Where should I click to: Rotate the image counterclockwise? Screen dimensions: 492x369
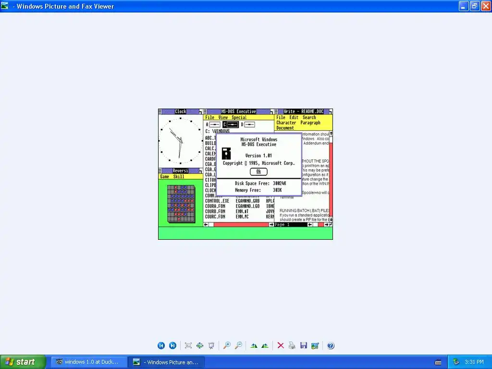click(265, 345)
